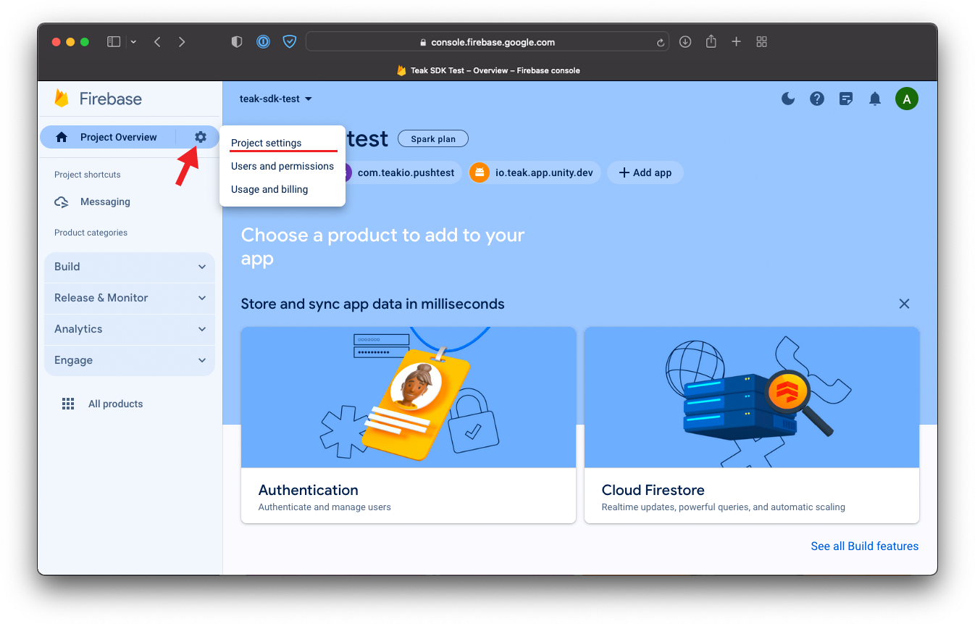Click the Safari share icon

(711, 41)
